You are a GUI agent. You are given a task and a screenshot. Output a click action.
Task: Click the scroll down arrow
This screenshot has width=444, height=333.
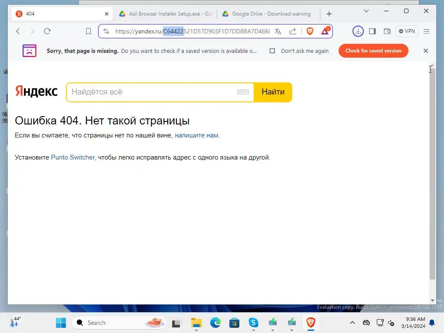pyautogui.click(x=432, y=300)
